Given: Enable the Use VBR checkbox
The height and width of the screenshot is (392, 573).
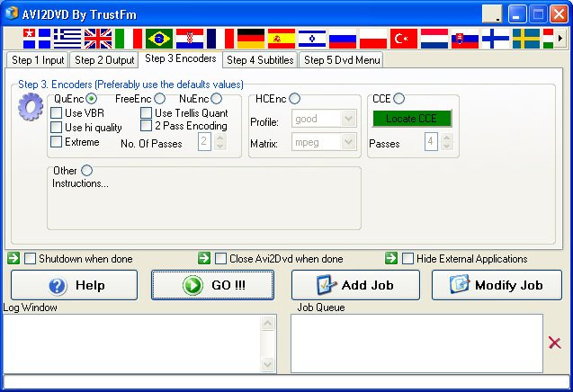Looking at the screenshot, I should [56, 113].
